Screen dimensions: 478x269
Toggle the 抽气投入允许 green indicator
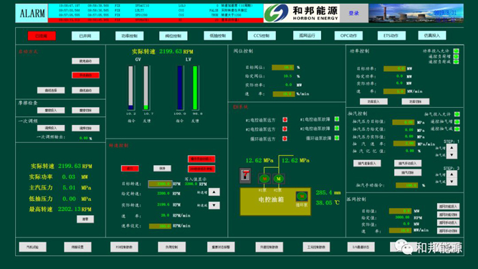(x=457, y=114)
